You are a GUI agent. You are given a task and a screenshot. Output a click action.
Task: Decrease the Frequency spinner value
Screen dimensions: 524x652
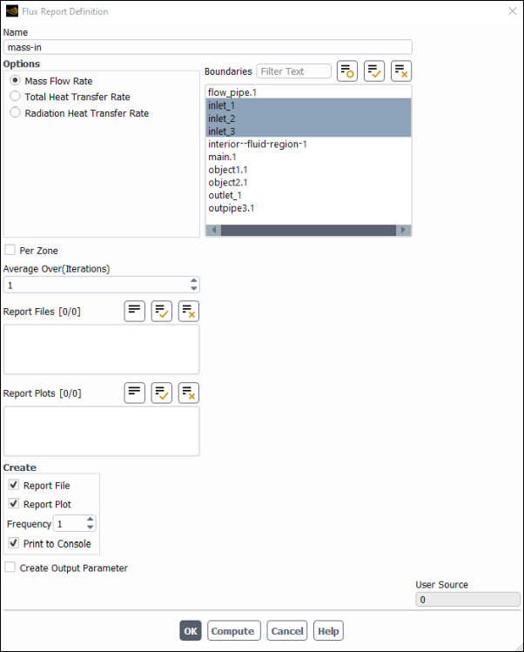91,528
